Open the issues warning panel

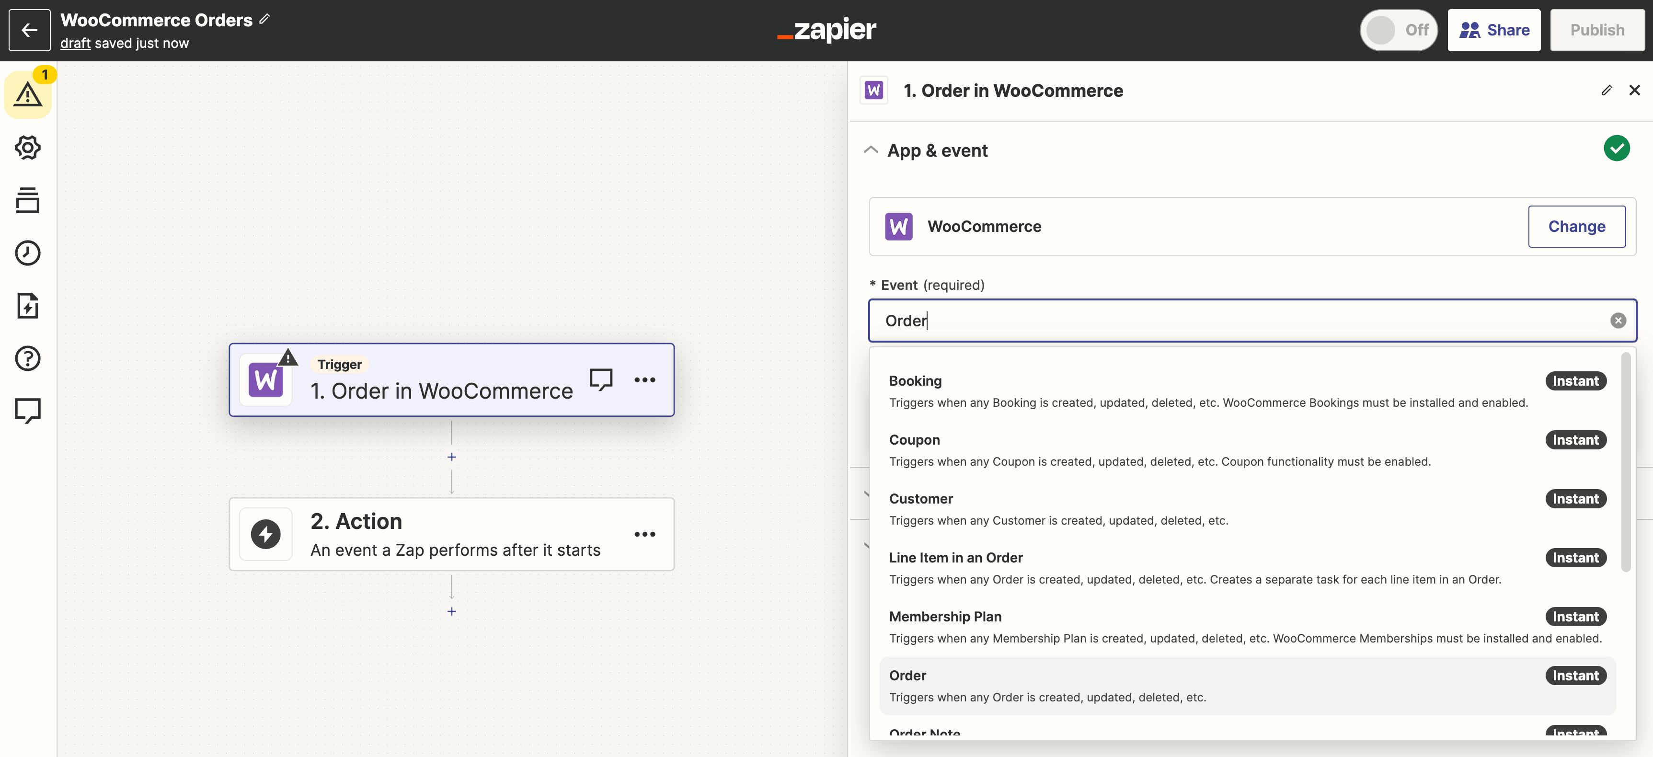pyautogui.click(x=28, y=94)
